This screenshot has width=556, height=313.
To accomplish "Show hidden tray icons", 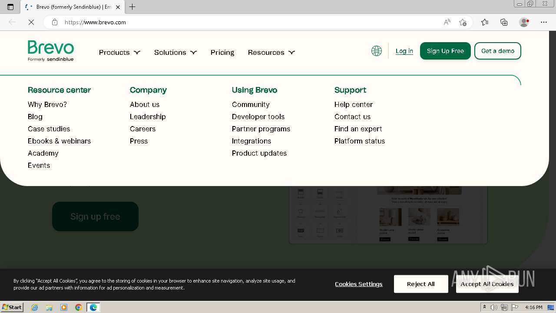I will point(484,307).
